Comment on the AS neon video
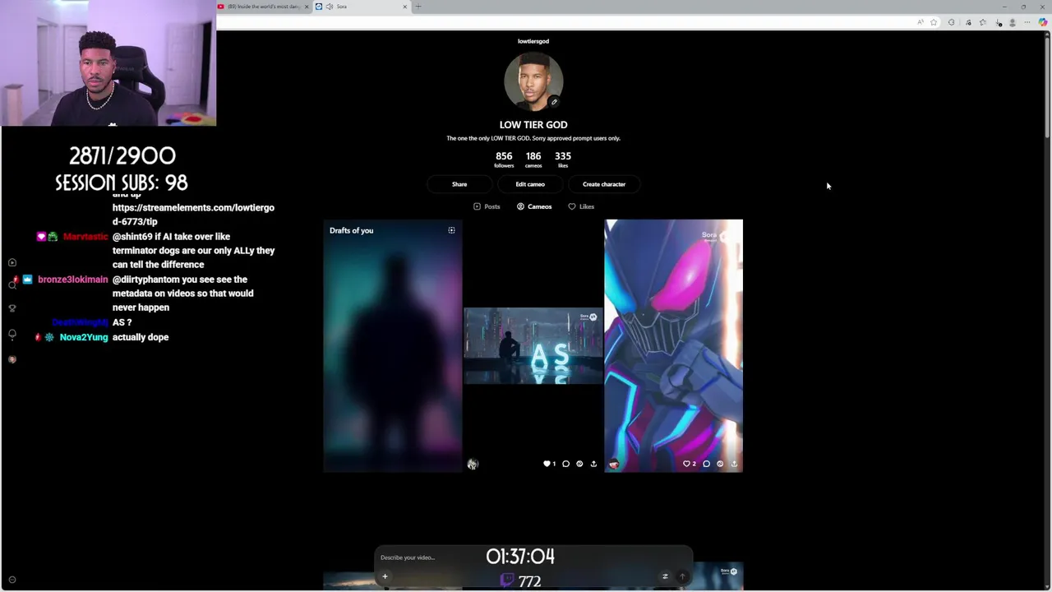1052x592 pixels. point(565,464)
